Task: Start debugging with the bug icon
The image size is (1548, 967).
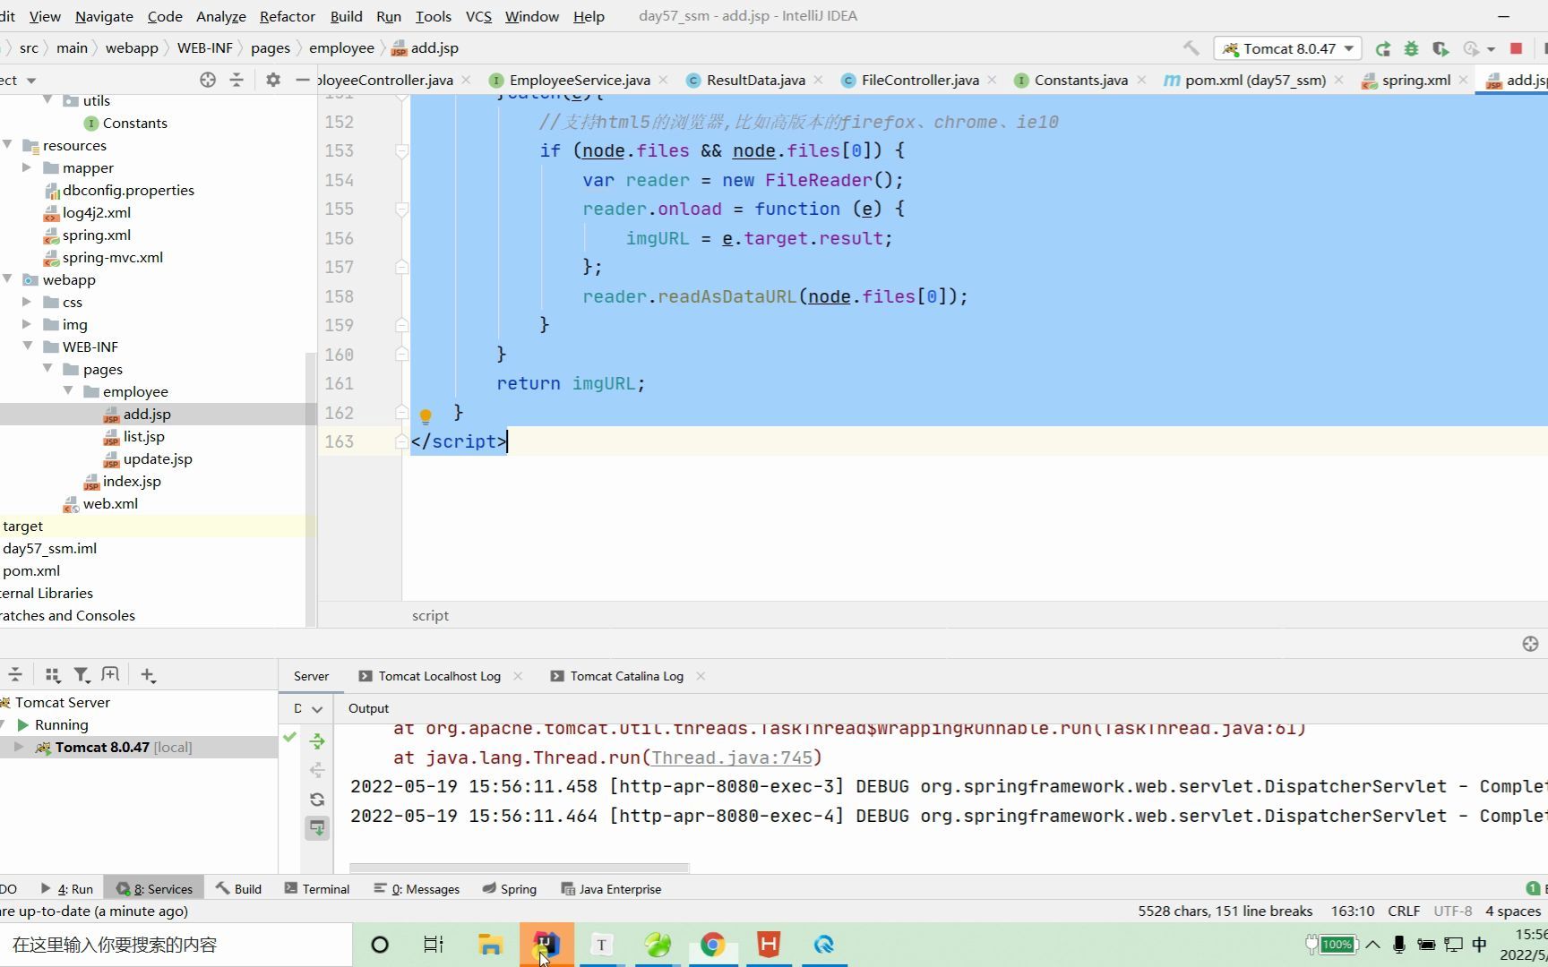Action: pyautogui.click(x=1412, y=48)
